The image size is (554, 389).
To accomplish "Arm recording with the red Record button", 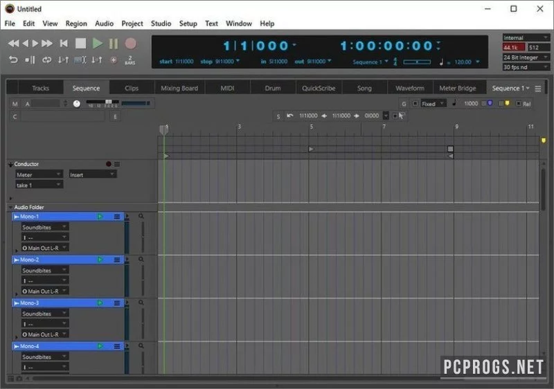I will click(x=130, y=44).
